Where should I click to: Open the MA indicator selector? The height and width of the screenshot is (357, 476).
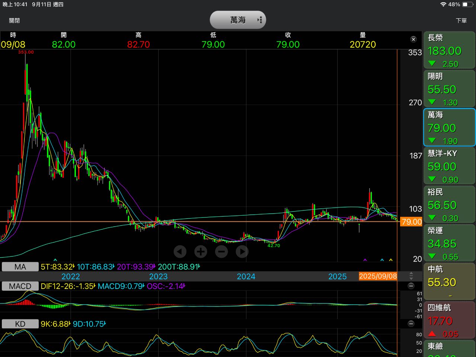pyautogui.click(x=20, y=267)
